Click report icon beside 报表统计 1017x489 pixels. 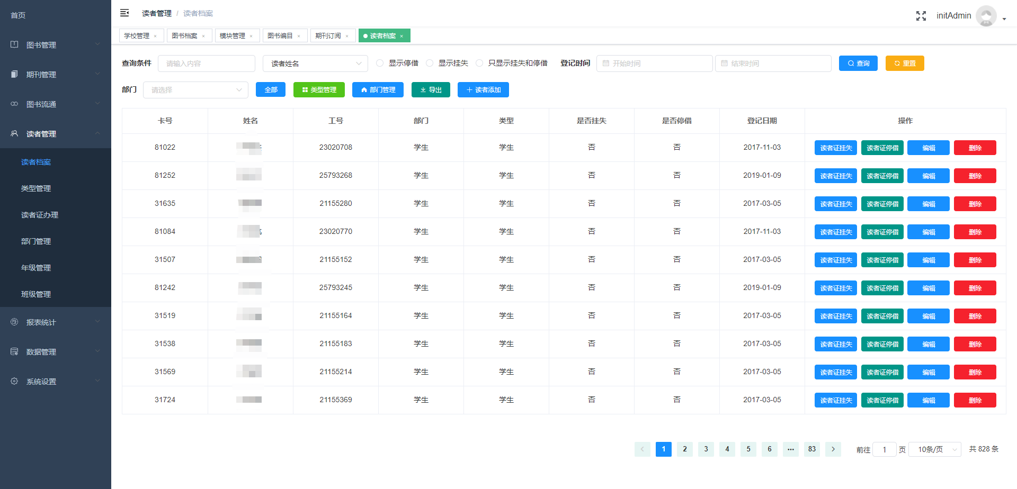tap(14, 322)
